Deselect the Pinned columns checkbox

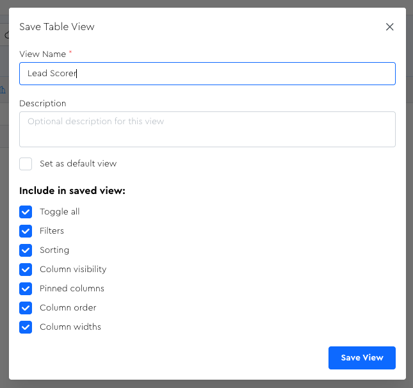(x=26, y=289)
